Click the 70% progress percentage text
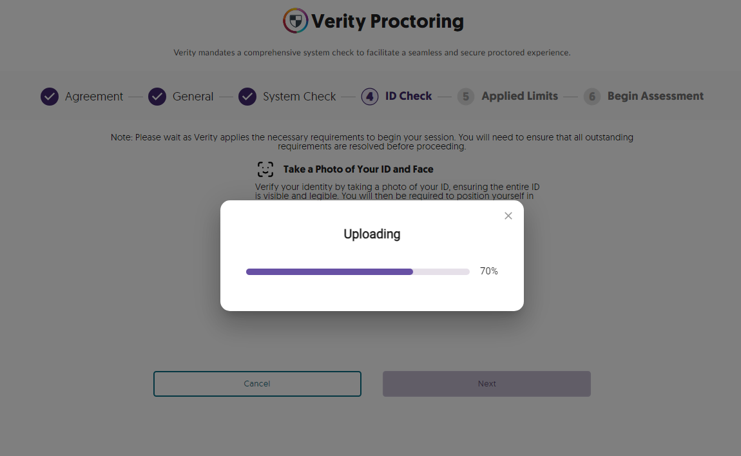Screen dimensions: 741x456 489,272
